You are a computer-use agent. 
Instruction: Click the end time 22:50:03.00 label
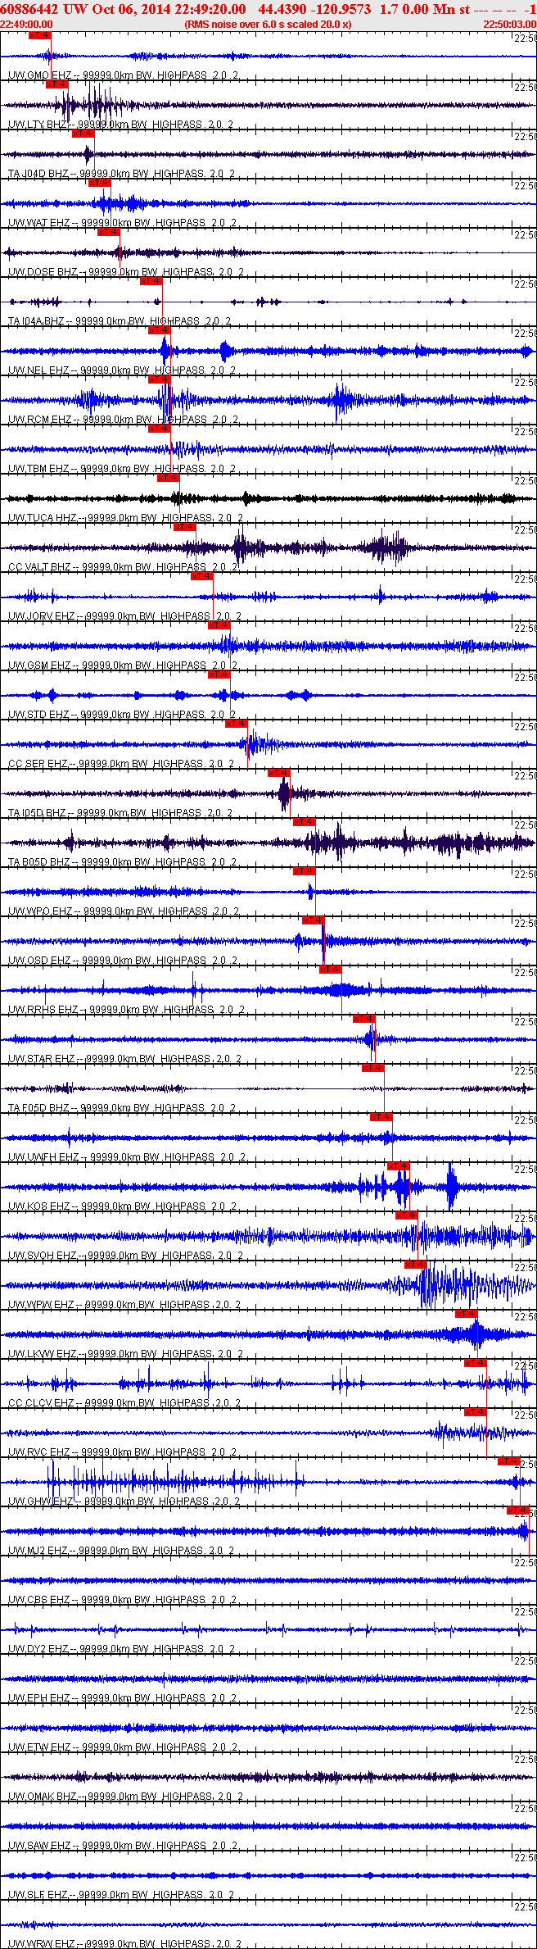[510, 24]
